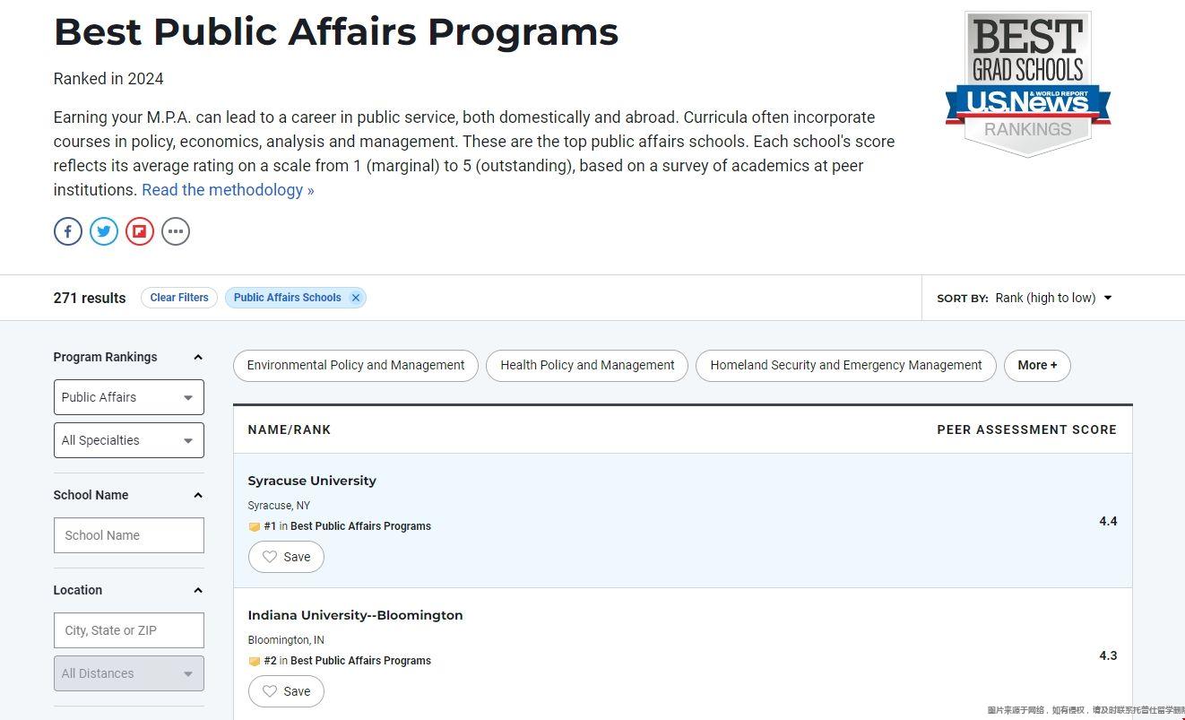Collapse the Program Rankings section
The image size is (1185, 720).
coord(198,357)
